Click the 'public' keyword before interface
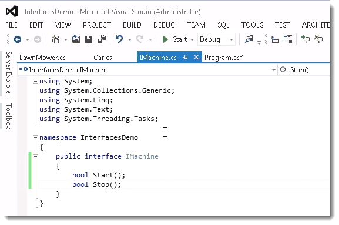Viewport: 339px width, 225px height. pyautogui.click(x=68, y=156)
